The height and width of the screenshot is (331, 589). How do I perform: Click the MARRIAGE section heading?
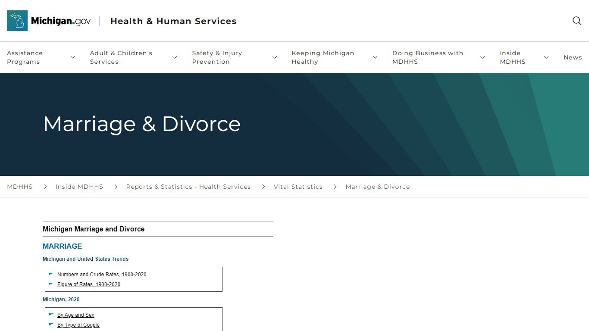pos(62,246)
